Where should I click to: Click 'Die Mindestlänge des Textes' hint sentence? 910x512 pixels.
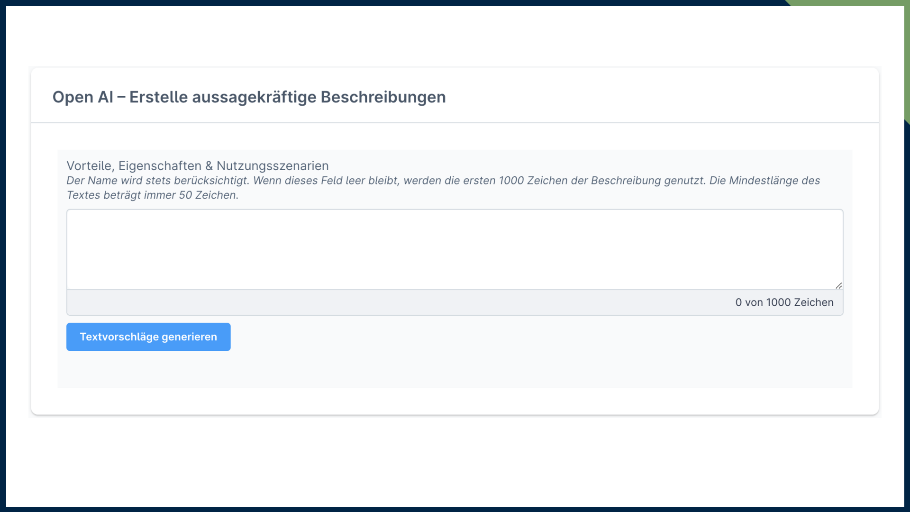[764, 181]
